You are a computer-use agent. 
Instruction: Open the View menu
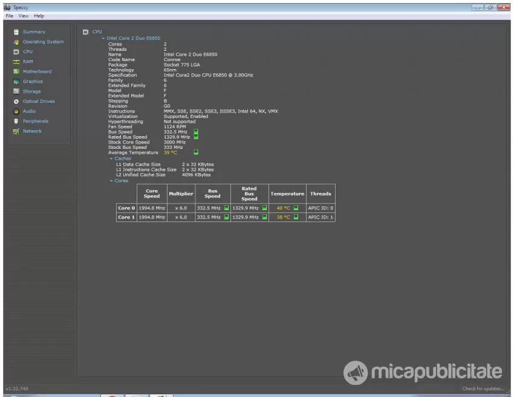coord(23,16)
